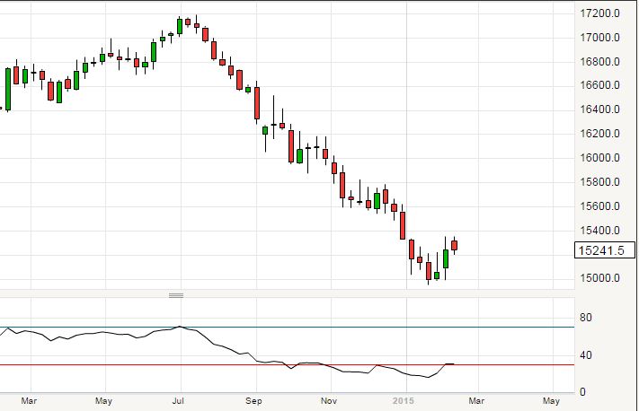Click the current price tag 15241.5

[601, 253]
